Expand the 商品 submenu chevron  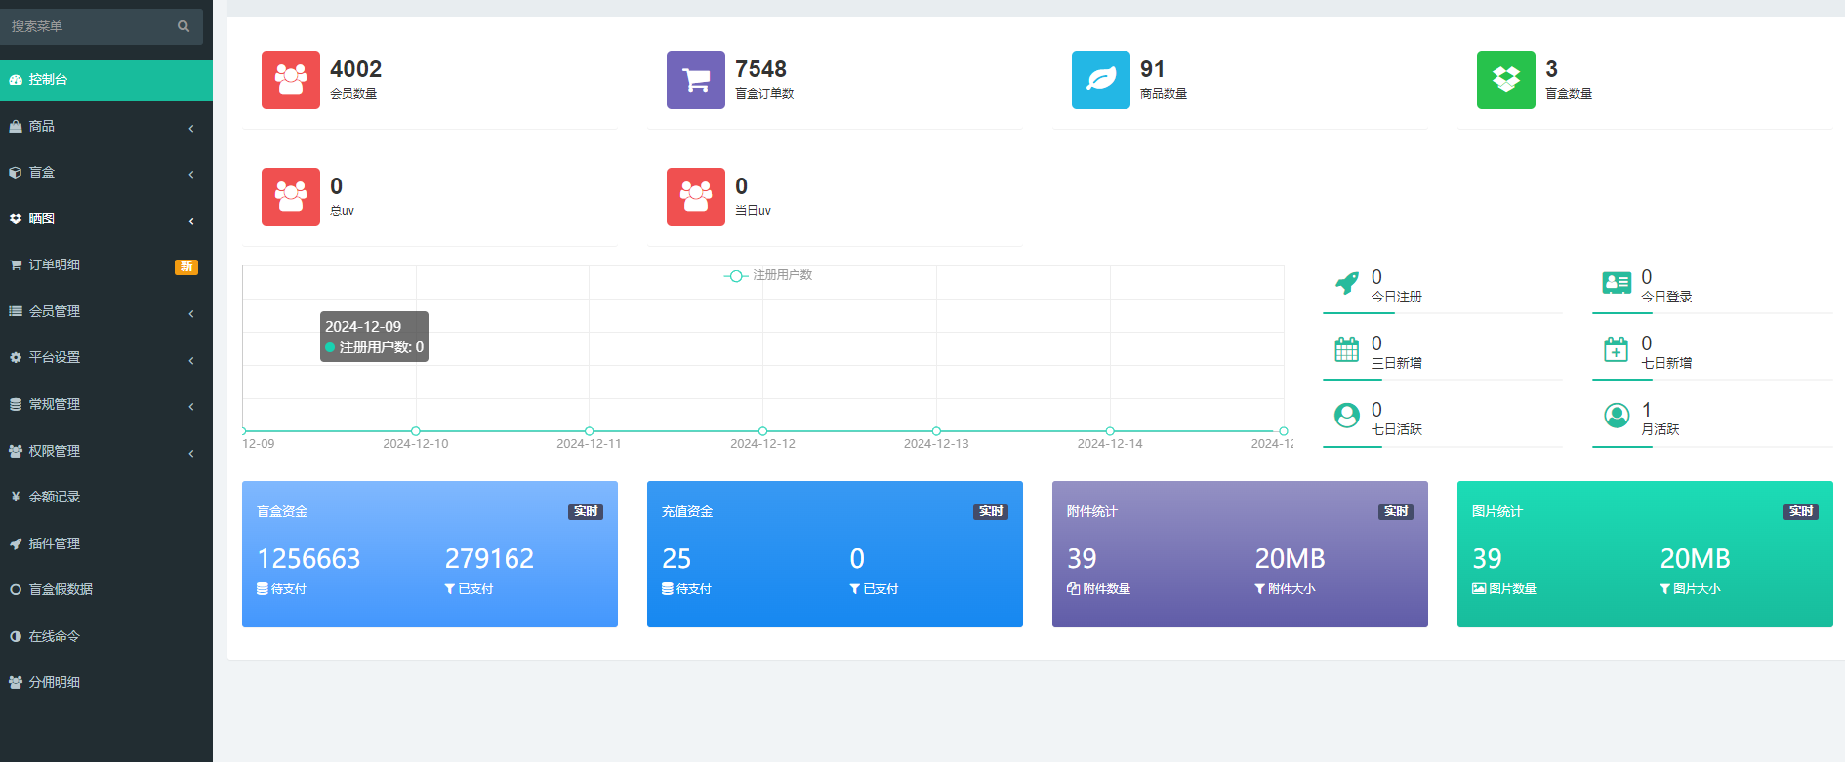point(191,128)
